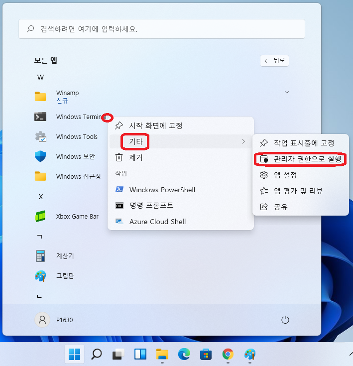The image size is (353, 366).
Task: Expand the 기타 submenu arrow
Action: click(243, 141)
